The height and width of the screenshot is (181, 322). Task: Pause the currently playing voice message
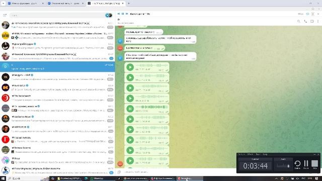130,109
